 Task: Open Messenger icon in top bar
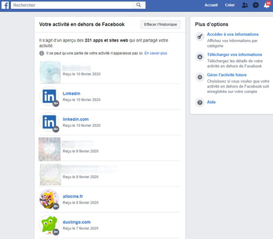pos(256,5)
